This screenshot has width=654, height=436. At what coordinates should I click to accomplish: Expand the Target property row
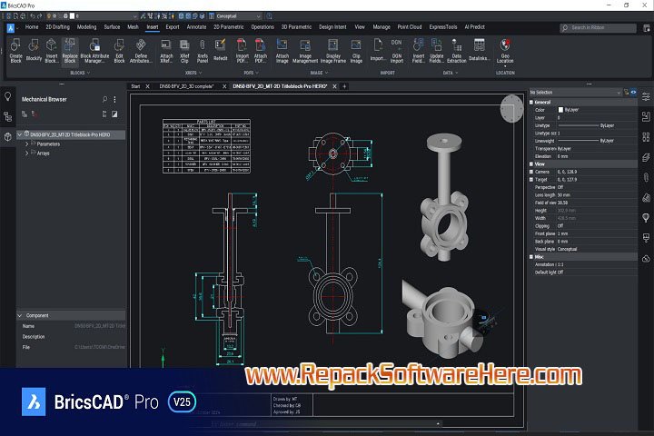pos(531,180)
